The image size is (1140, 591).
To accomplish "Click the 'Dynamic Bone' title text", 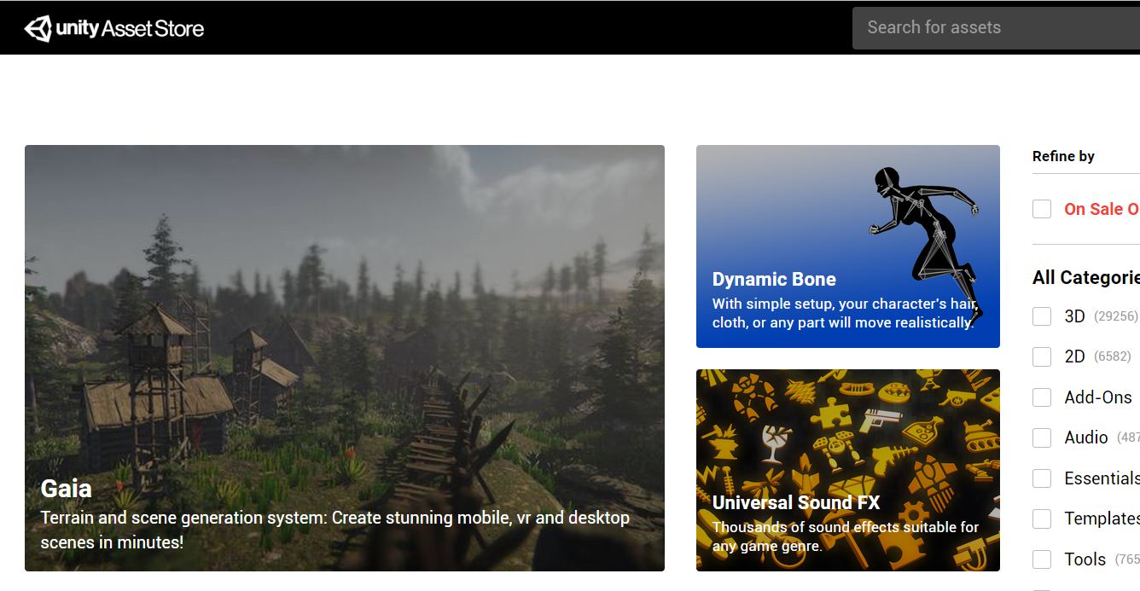I will coord(774,279).
